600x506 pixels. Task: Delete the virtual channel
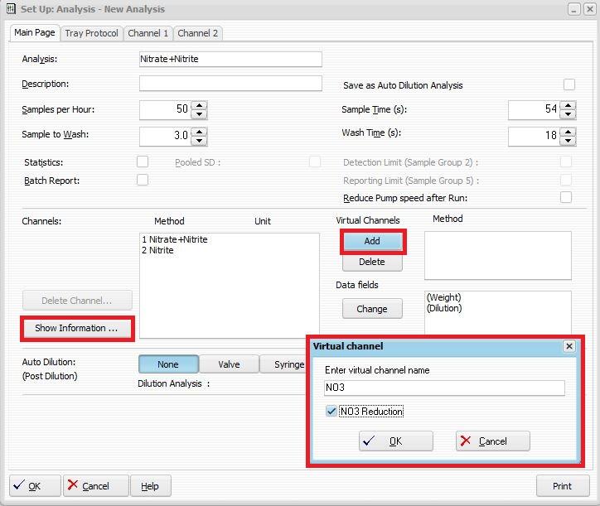coord(371,262)
